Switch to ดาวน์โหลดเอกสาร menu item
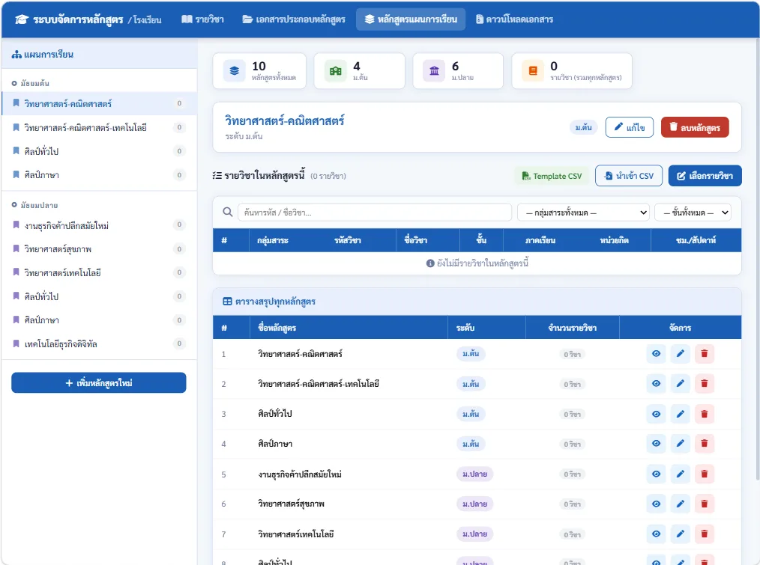 coord(514,19)
